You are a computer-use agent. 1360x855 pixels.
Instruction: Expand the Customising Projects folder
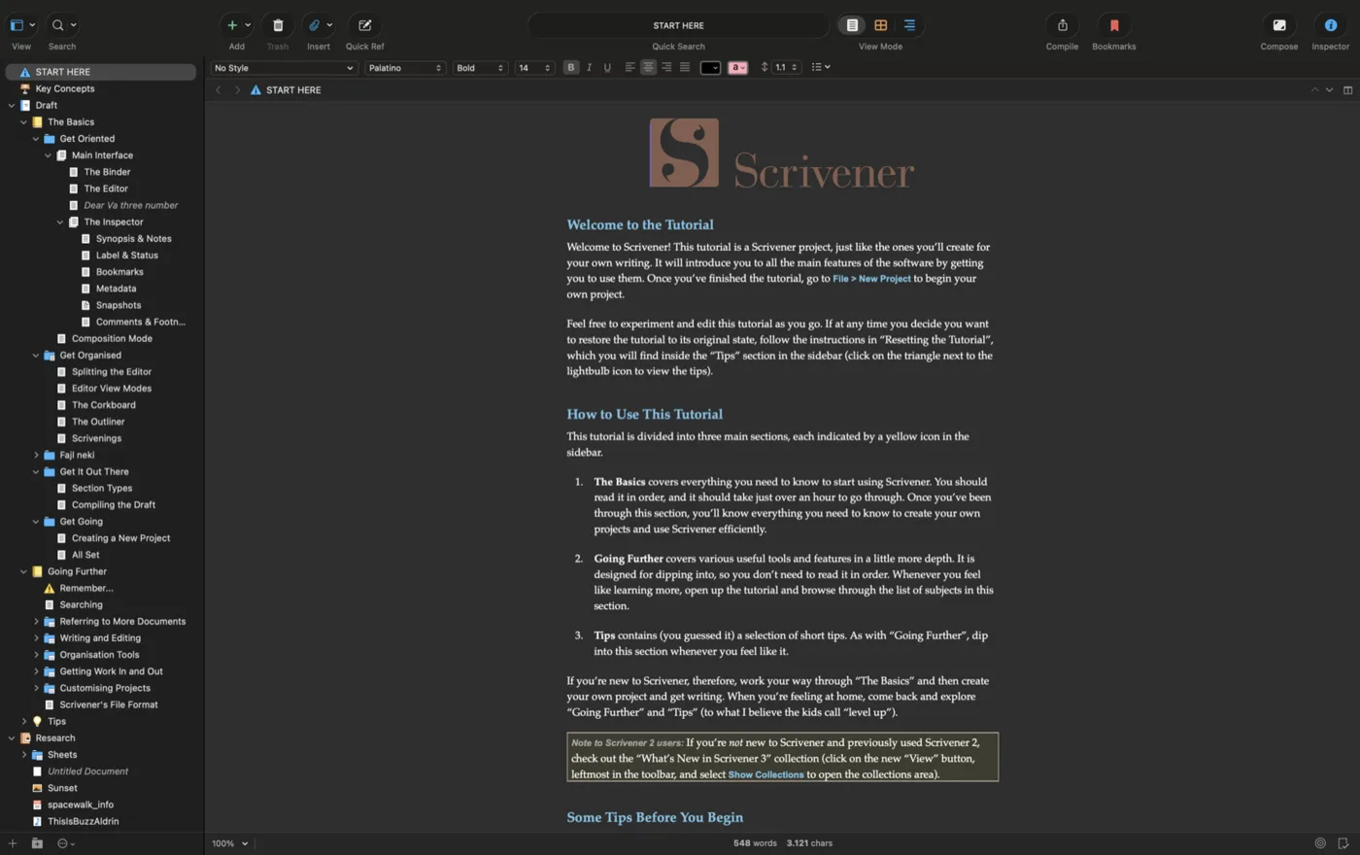pos(36,689)
